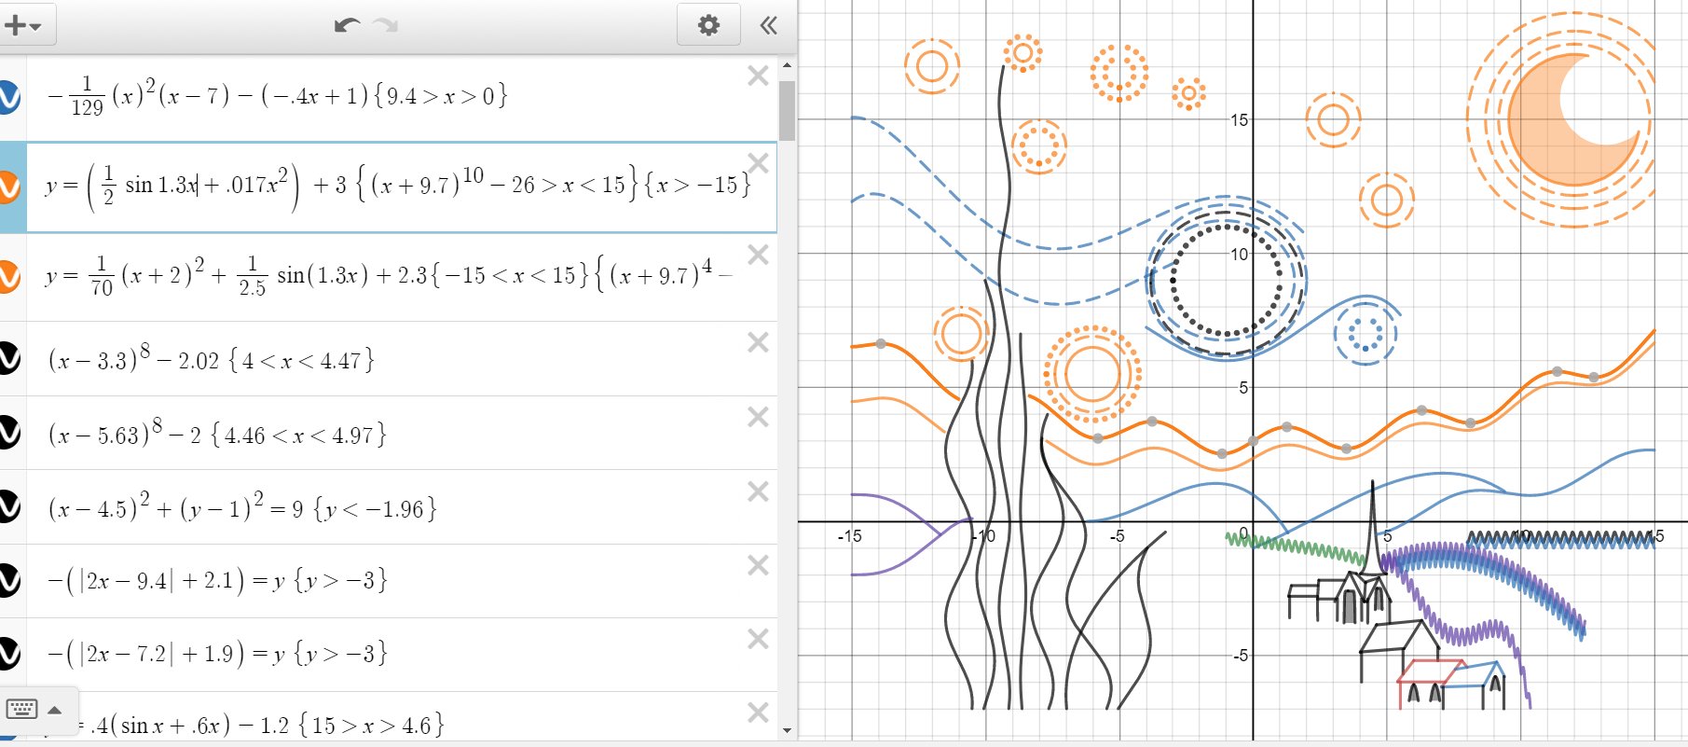1688x747 pixels.
Task: Click the expression list scrollbar thumb
Action: pos(787,110)
